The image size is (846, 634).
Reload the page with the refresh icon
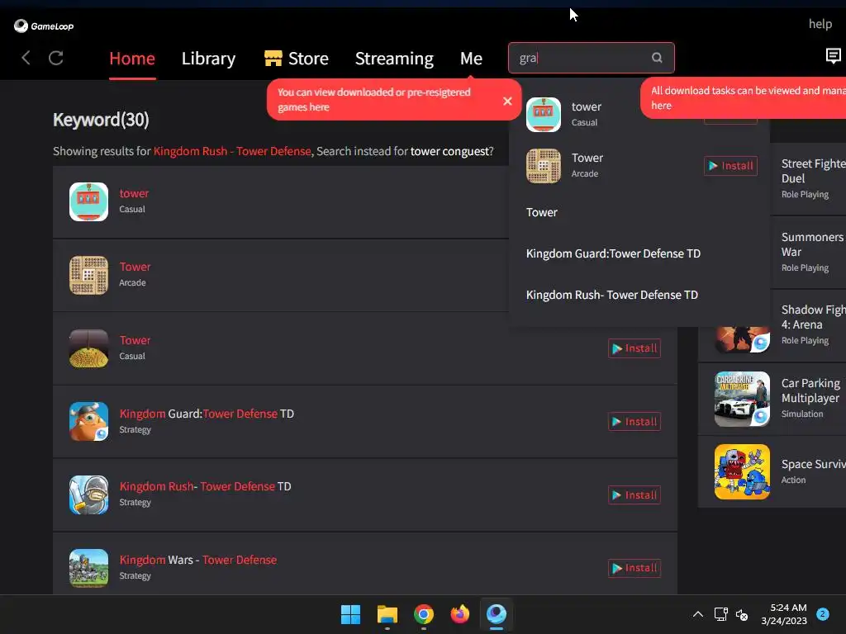56,58
